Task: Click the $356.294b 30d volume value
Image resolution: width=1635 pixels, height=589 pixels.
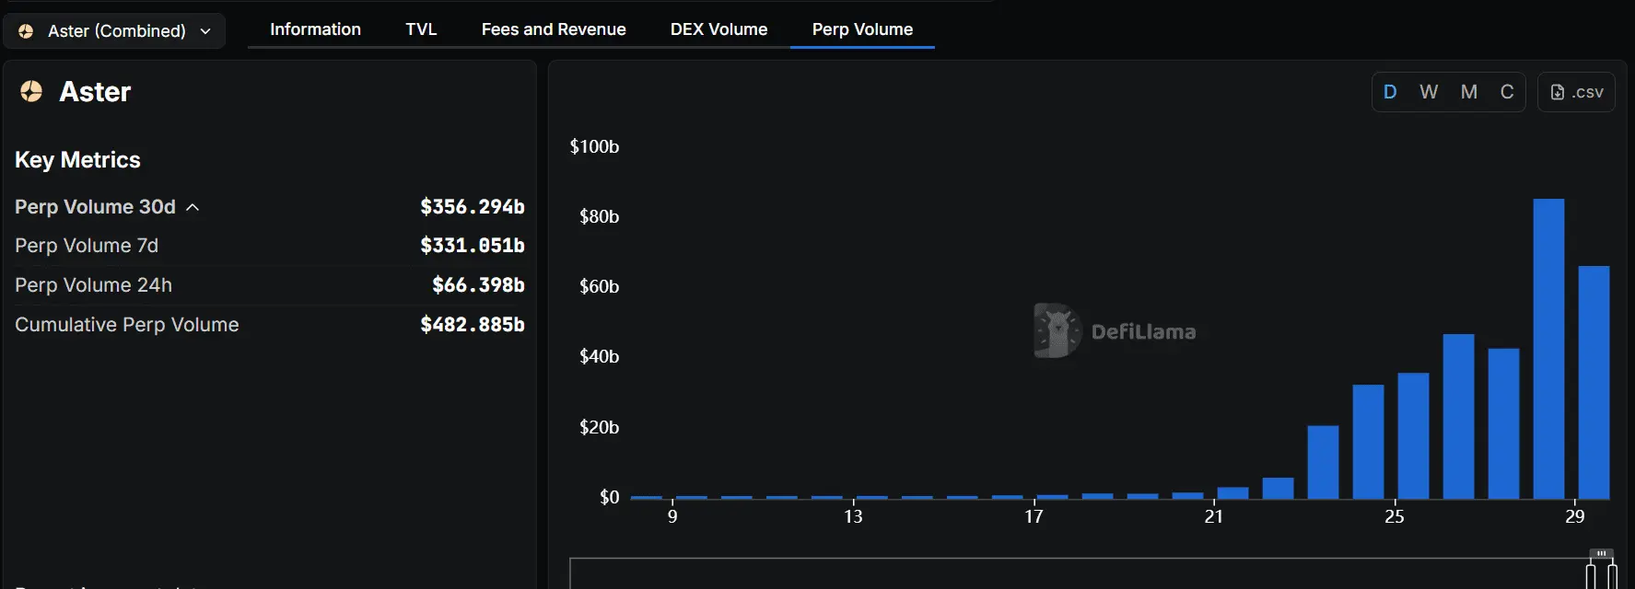Action: (473, 207)
